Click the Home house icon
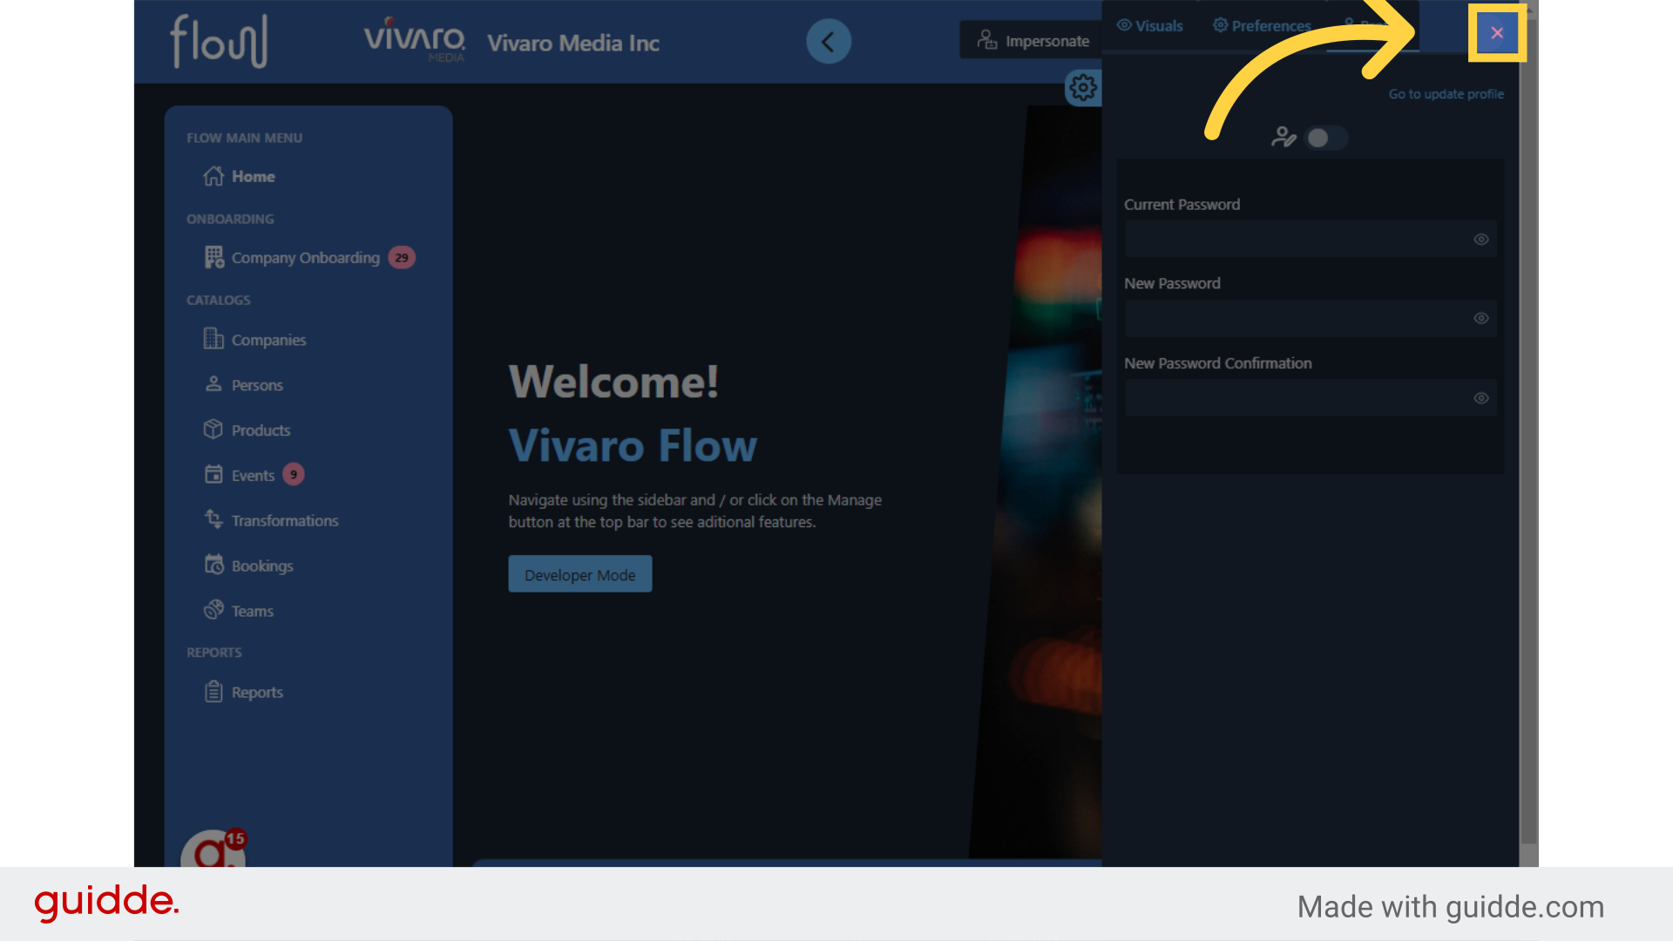Viewport: 1673px width, 941px height. click(213, 176)
